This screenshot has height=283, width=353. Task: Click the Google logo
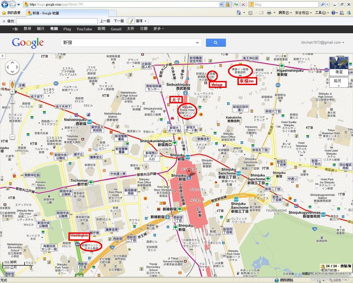pos(28,43)
